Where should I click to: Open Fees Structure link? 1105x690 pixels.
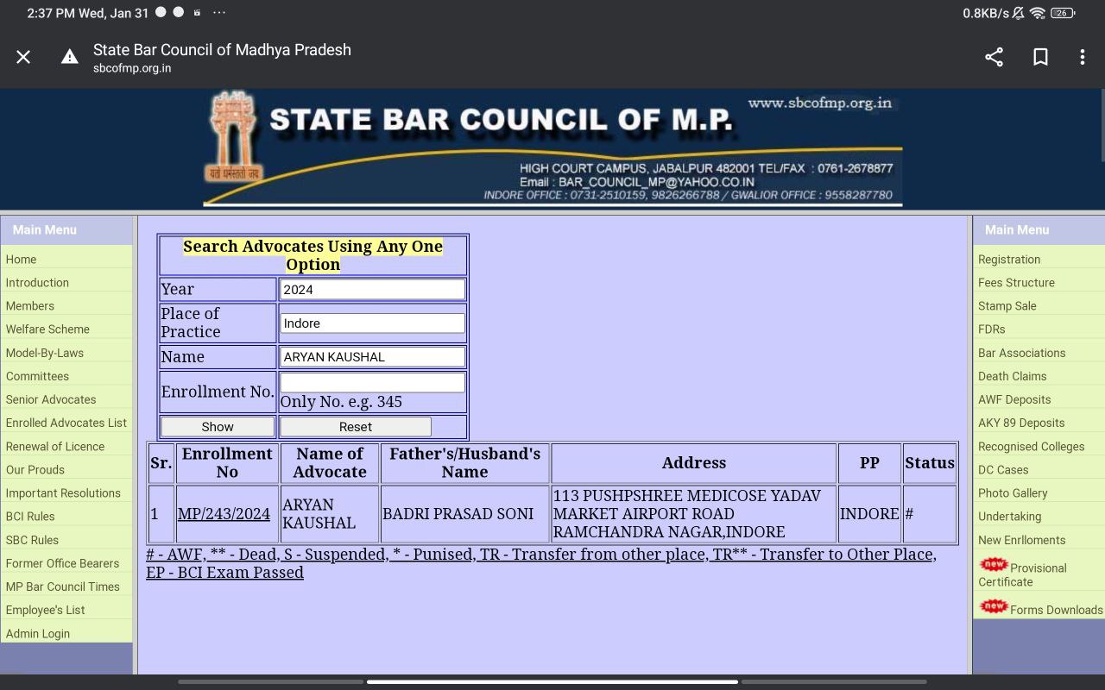pyautogui.click(x=1016, y=283)
